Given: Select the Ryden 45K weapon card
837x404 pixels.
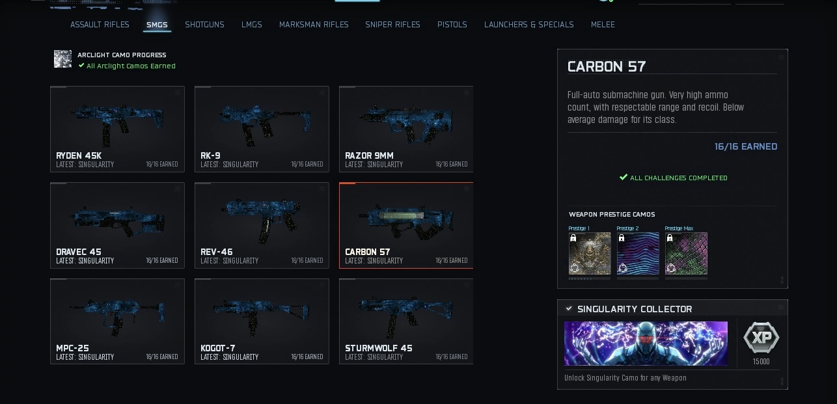Looking at the screenshot, I should (117, 129).
